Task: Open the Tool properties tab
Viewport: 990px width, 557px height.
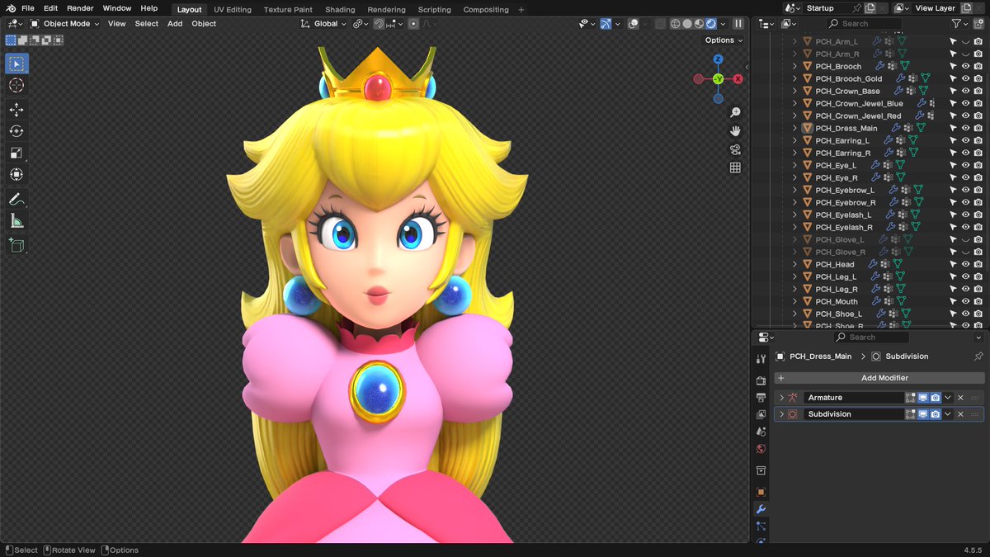Action: (x=761, y=359)
